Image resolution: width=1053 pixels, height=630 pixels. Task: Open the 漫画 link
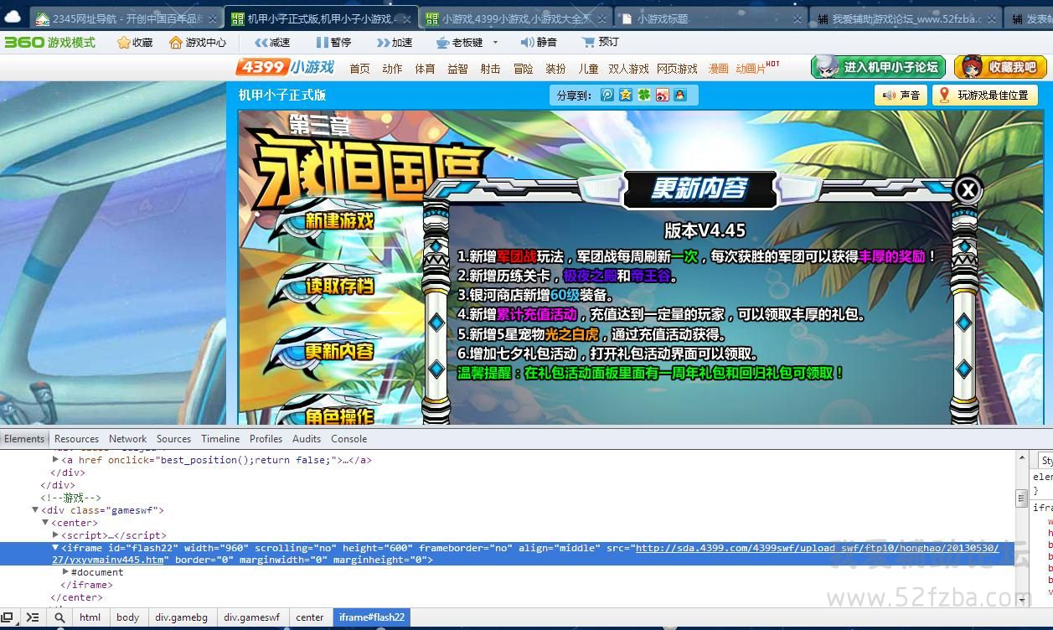point(718,69)
